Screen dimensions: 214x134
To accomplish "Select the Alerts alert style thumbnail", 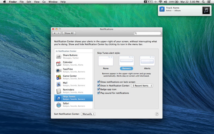I will pos(147,61).
